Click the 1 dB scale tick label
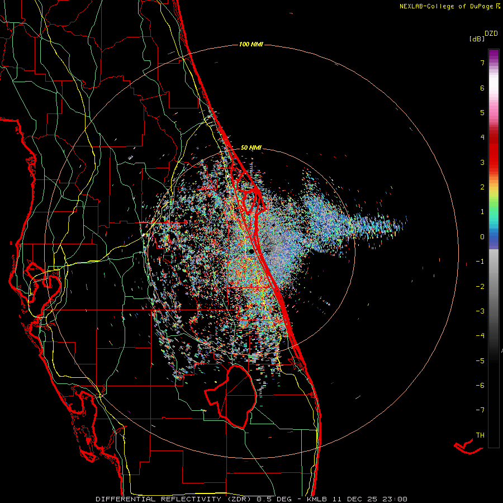 (482, 212)
